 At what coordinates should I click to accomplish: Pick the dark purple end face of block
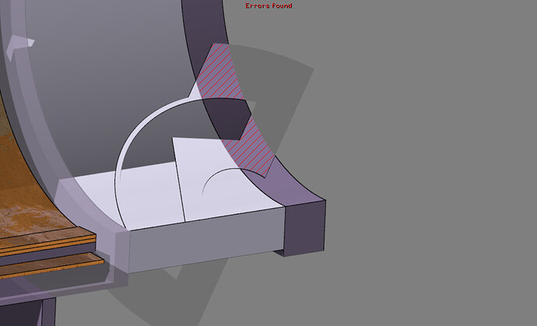[x=304, y=229]
